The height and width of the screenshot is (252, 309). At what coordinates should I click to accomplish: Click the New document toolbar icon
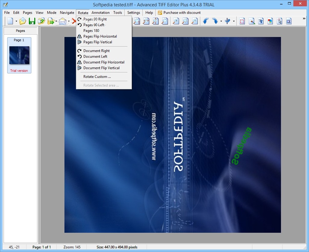(11, 21)
